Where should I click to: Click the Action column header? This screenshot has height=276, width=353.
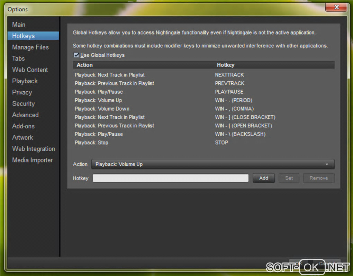coord(143,65)
